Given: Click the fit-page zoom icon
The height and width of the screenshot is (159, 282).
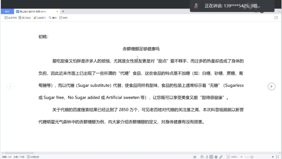Looking at the screenshot, I should (228, 157).
